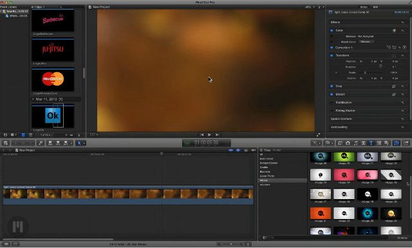Click the insert clip edit button
Screen dimensions: 412x248
58,143
